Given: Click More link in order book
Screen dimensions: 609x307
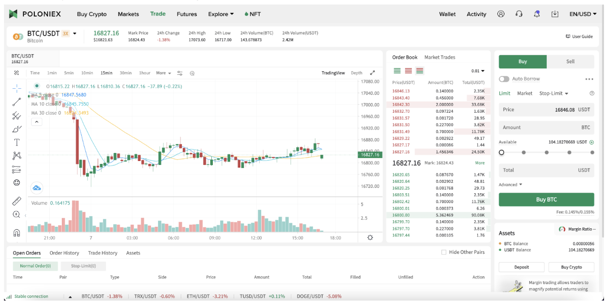Looking at the screenshot, I should [x=479, y=163].
